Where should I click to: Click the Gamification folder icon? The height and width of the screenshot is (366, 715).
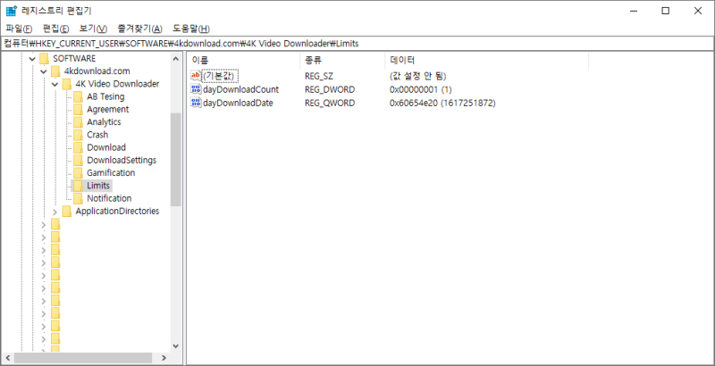click(x=79, y=173)
